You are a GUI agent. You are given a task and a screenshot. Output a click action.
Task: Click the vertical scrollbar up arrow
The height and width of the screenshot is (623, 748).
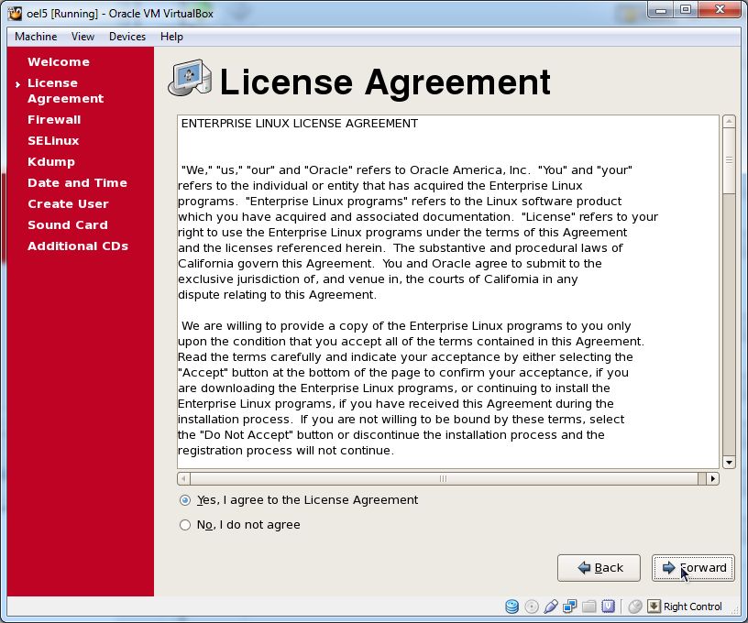point(729,122)
